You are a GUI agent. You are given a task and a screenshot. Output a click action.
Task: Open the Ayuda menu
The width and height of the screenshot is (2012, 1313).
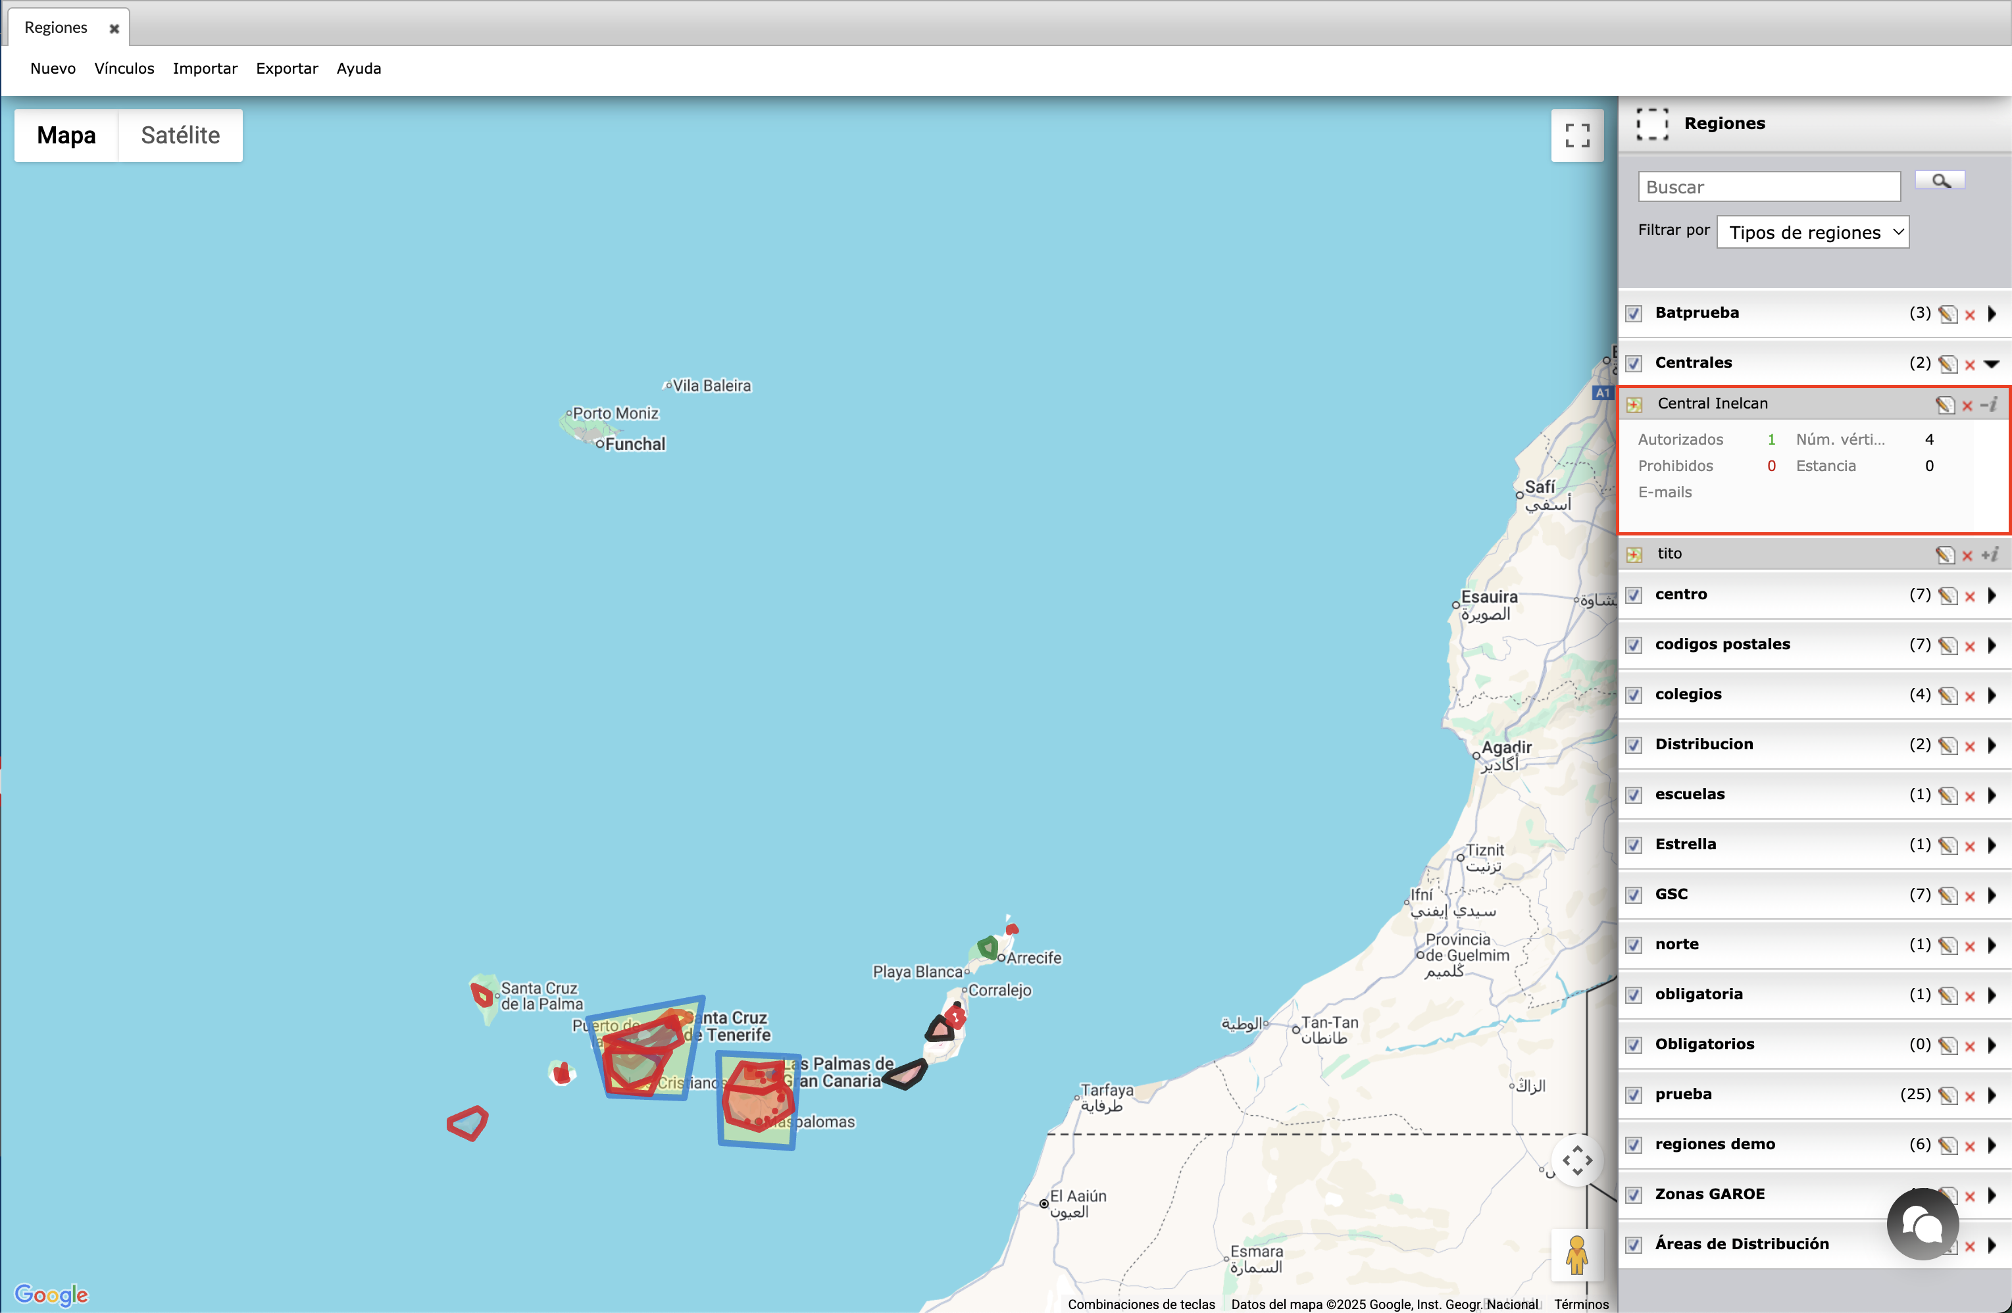tap(359, 68)
